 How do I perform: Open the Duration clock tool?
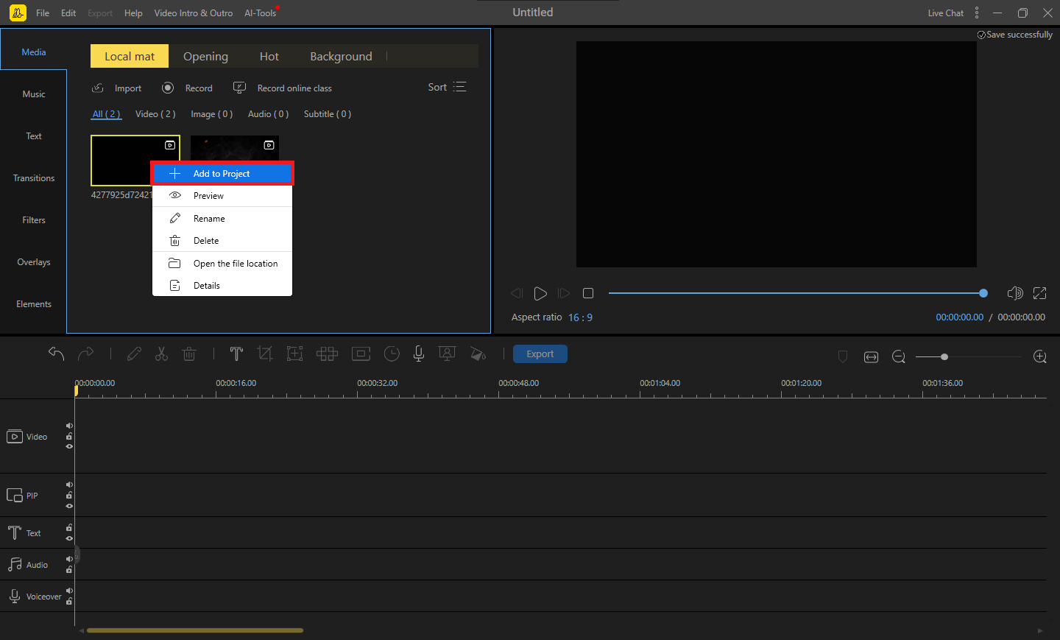(392, 354)
